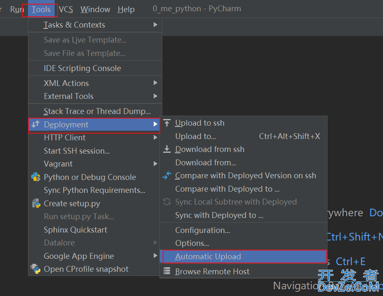Choose Browse Remote Host
This screenshot has width=383, height=296.
point(243,271)
